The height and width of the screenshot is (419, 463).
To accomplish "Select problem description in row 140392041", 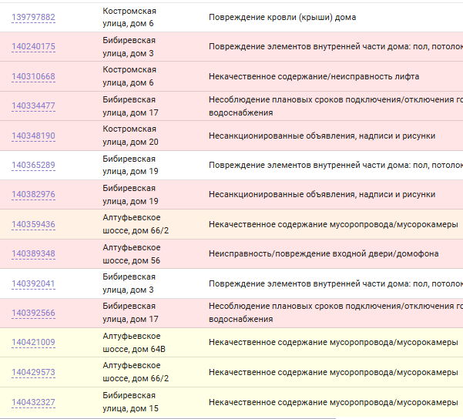I will 336,283.
